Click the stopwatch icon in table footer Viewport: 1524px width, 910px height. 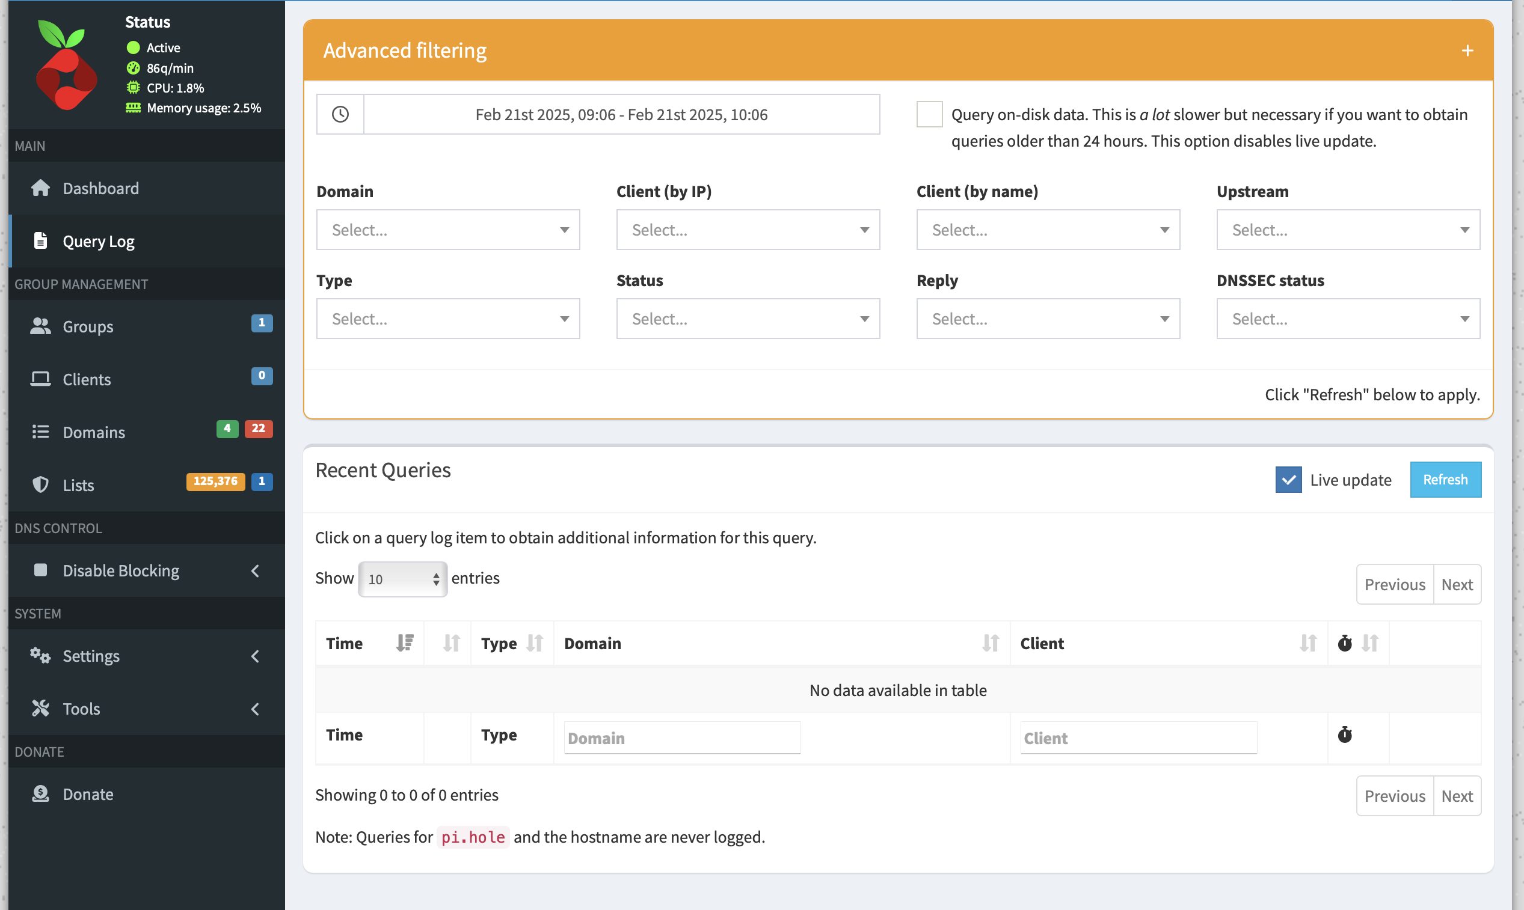coord(1344,734)
